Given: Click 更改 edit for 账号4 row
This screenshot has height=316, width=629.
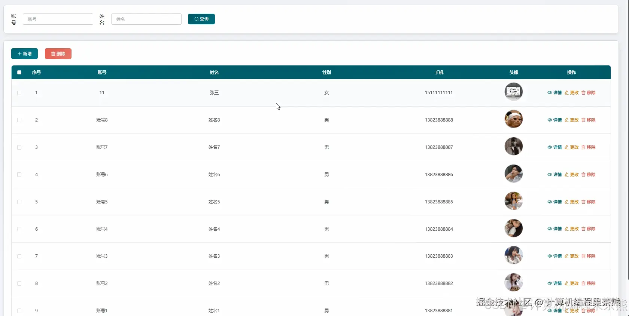Looking at the screenshot, I should point(572,229).
